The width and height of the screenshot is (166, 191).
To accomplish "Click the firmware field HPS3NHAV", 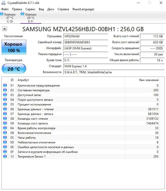I will (x=86, y=36).
